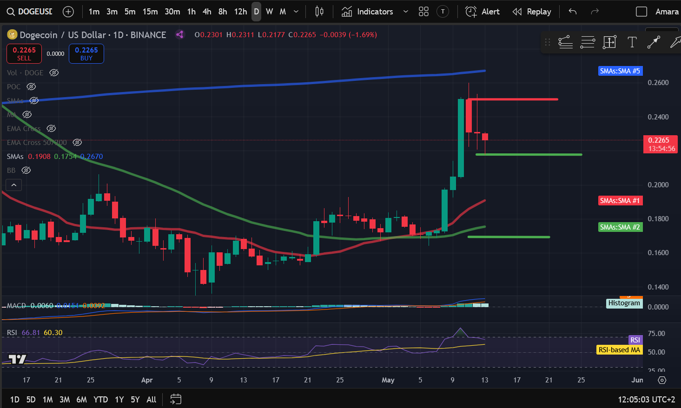Expand the timeframe list dropdown arrow

(296, 12)
